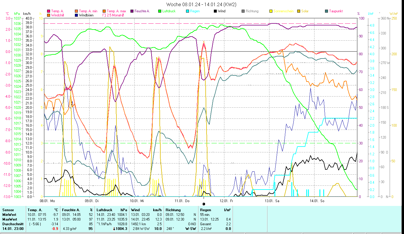This screenshot has height=234, width=404.
Task: Click the moon phase symbol below the chart
Action: click(204, 204)
